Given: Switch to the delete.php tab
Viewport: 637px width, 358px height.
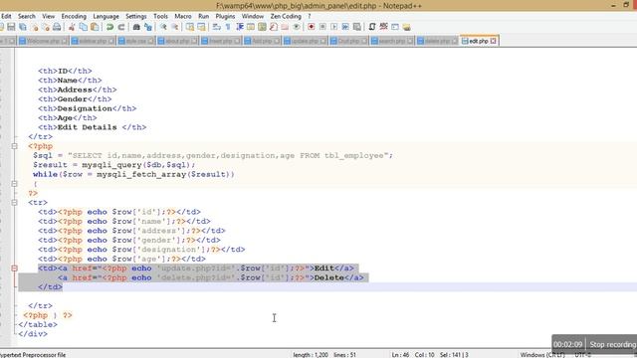Looking at the screenshot, I should [x=438, y=41].
